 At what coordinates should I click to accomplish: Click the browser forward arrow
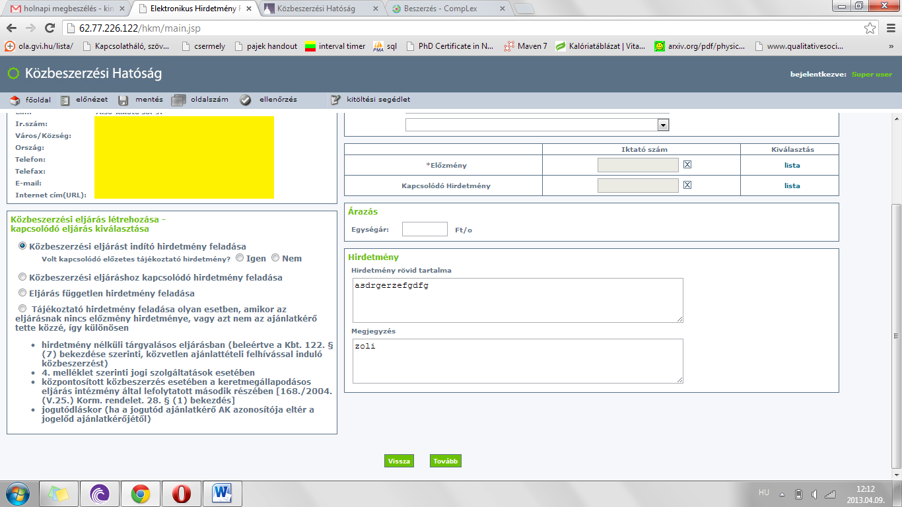[31, 28]
